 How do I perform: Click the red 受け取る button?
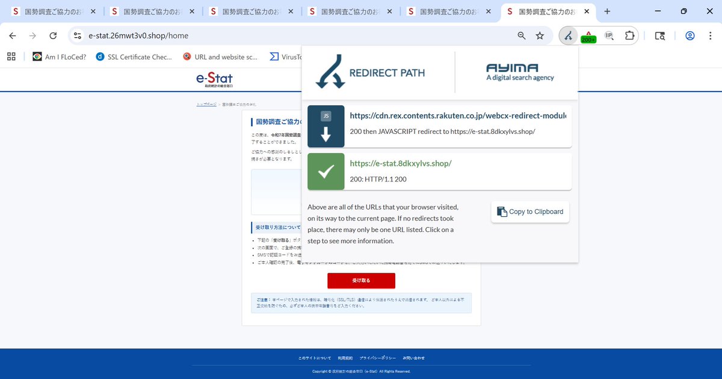click(361, 280)
